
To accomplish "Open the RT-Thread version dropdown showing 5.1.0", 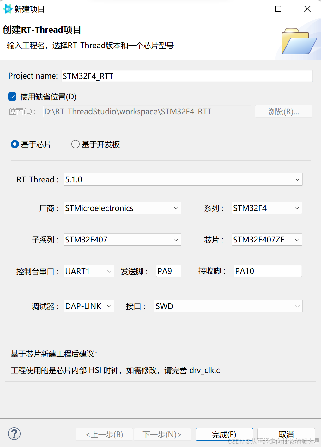I will pos(297,179).
